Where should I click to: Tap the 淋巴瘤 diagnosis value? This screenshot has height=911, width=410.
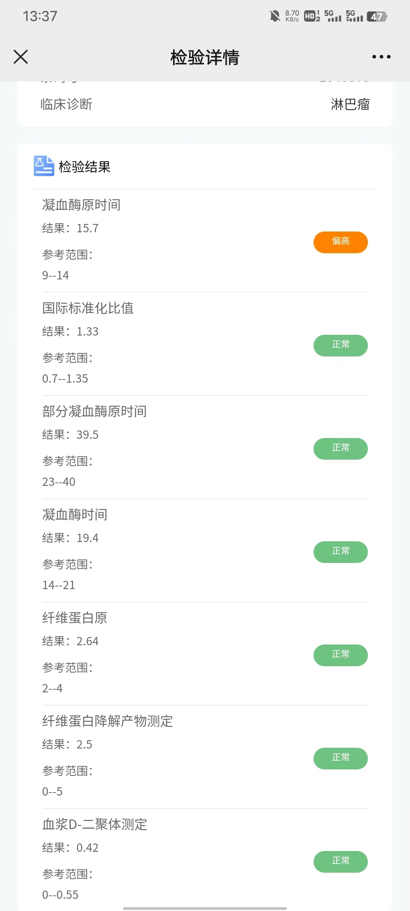(x=350, y=104)
